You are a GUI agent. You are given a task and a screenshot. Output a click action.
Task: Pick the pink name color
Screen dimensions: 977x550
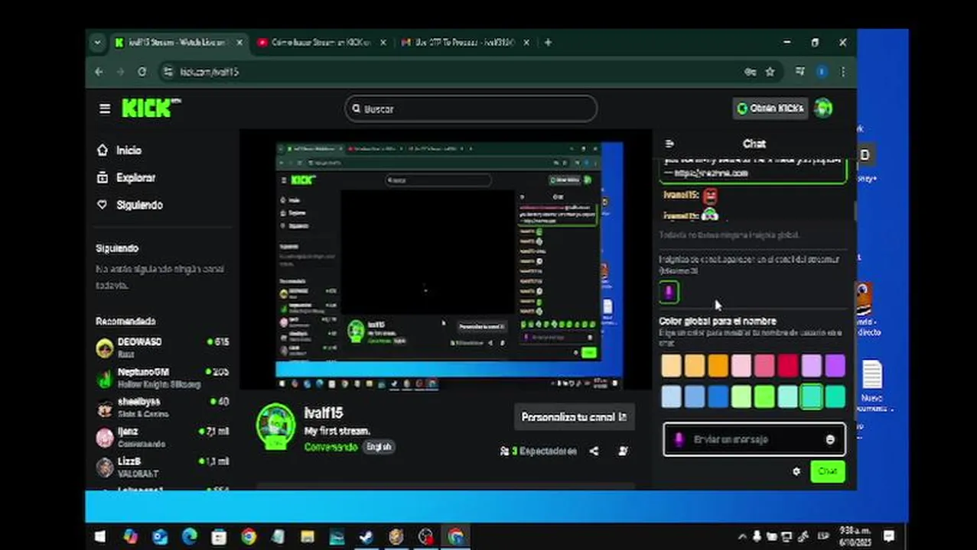(764, 366)
